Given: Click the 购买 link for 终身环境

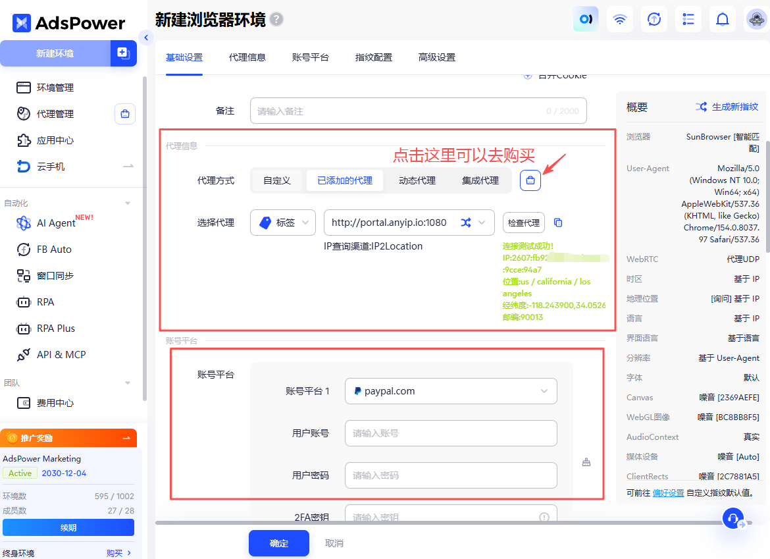Looking at the screenshot, I should [118, 553].
